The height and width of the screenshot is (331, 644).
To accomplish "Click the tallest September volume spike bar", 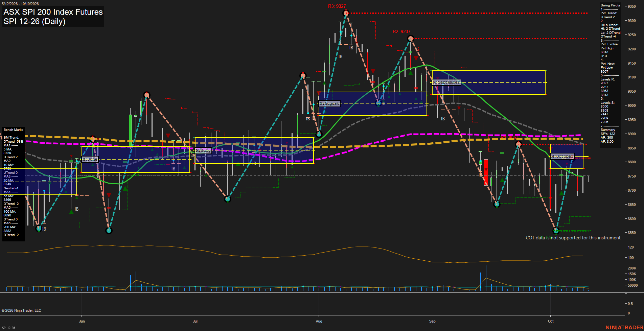I will [486, 278].
